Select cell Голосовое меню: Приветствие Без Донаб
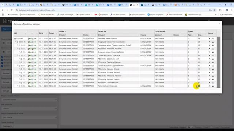The image size is (234, 131). 118,45
